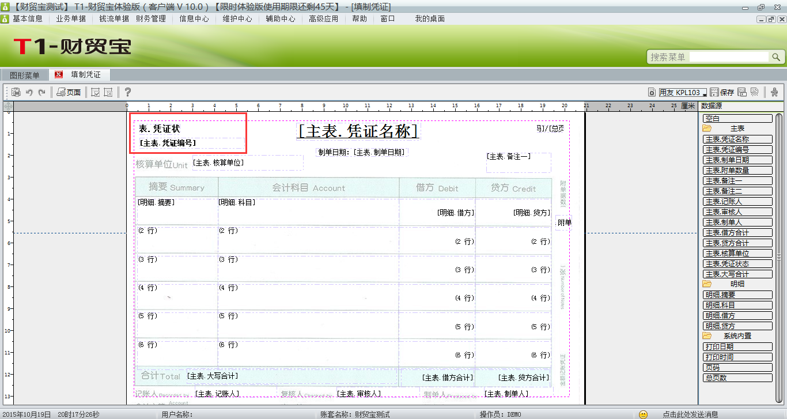
Task: Select 主表.凭证编号 in the data source list
Action: (737, 149)
